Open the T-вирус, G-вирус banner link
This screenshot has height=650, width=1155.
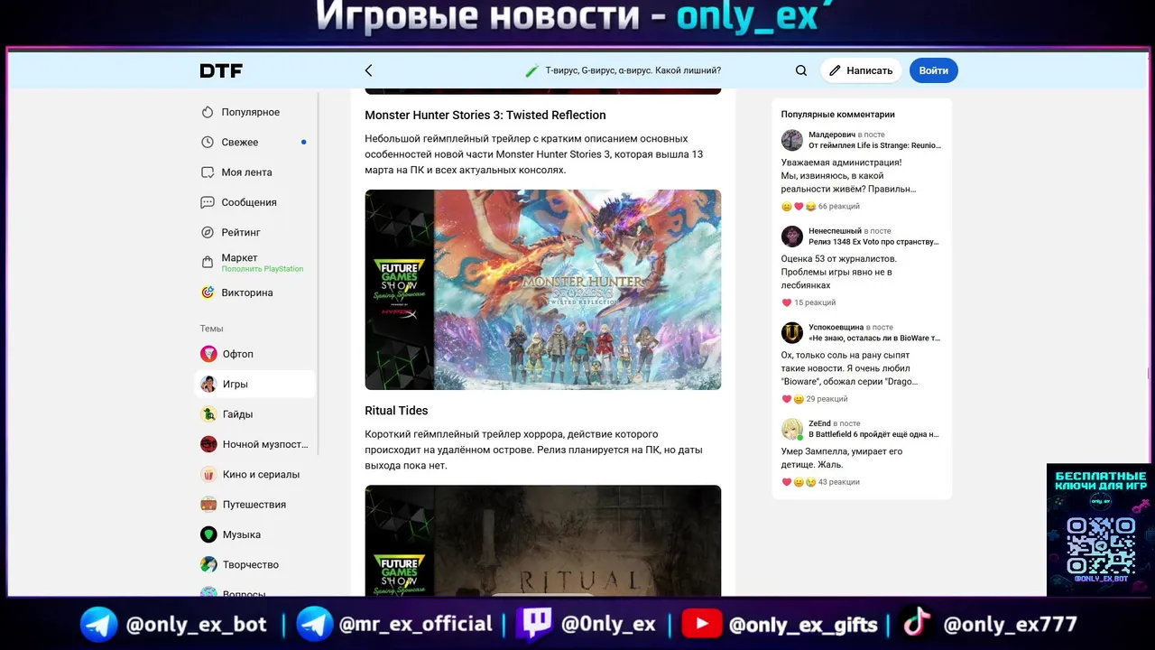[624, 70]
